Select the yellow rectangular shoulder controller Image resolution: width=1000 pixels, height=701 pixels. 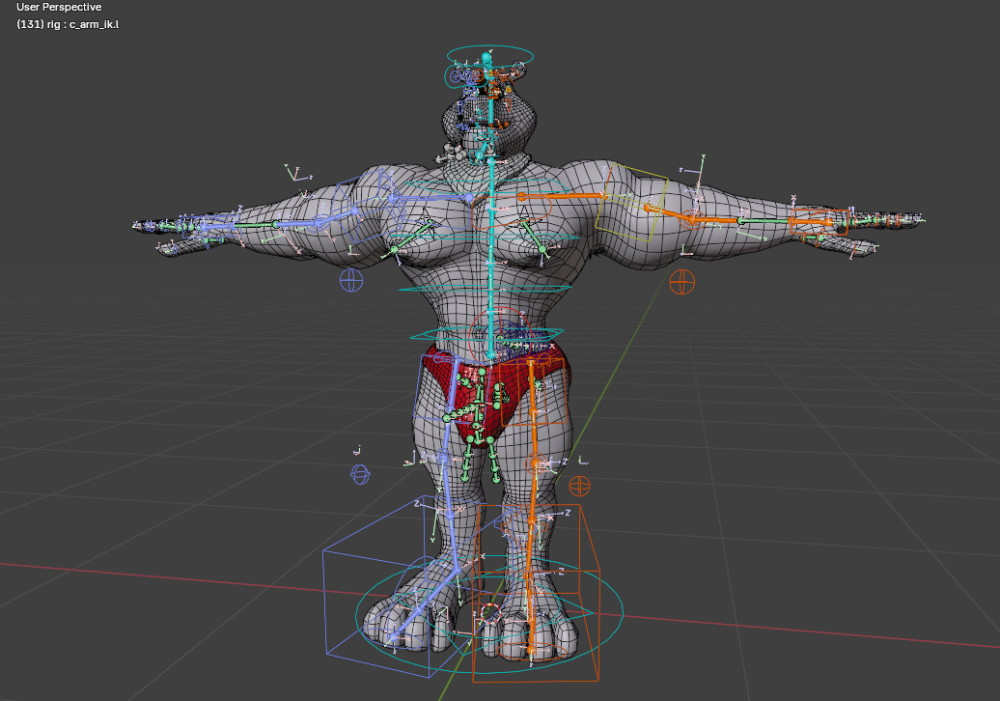pyautogui.click(x=631, y=202)
